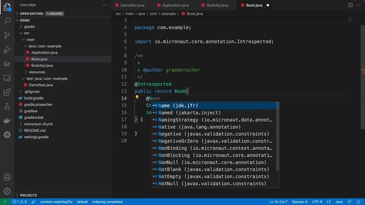
Task: Open the settings.gradle file
Action: pyautogui.click(x=63, y=137)
